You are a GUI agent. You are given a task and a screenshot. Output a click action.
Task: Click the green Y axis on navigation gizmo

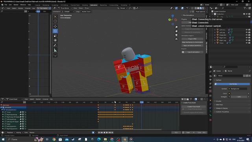pos(169,20)
